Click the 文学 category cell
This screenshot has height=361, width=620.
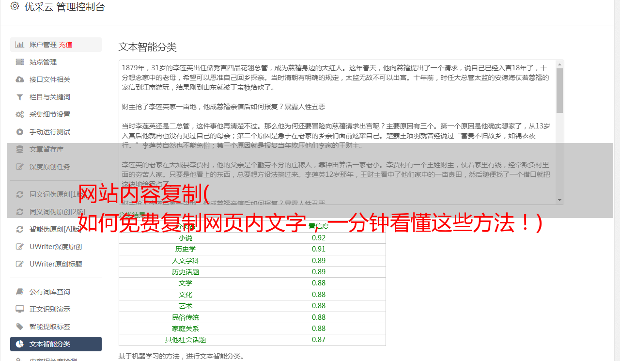point(186,283)
